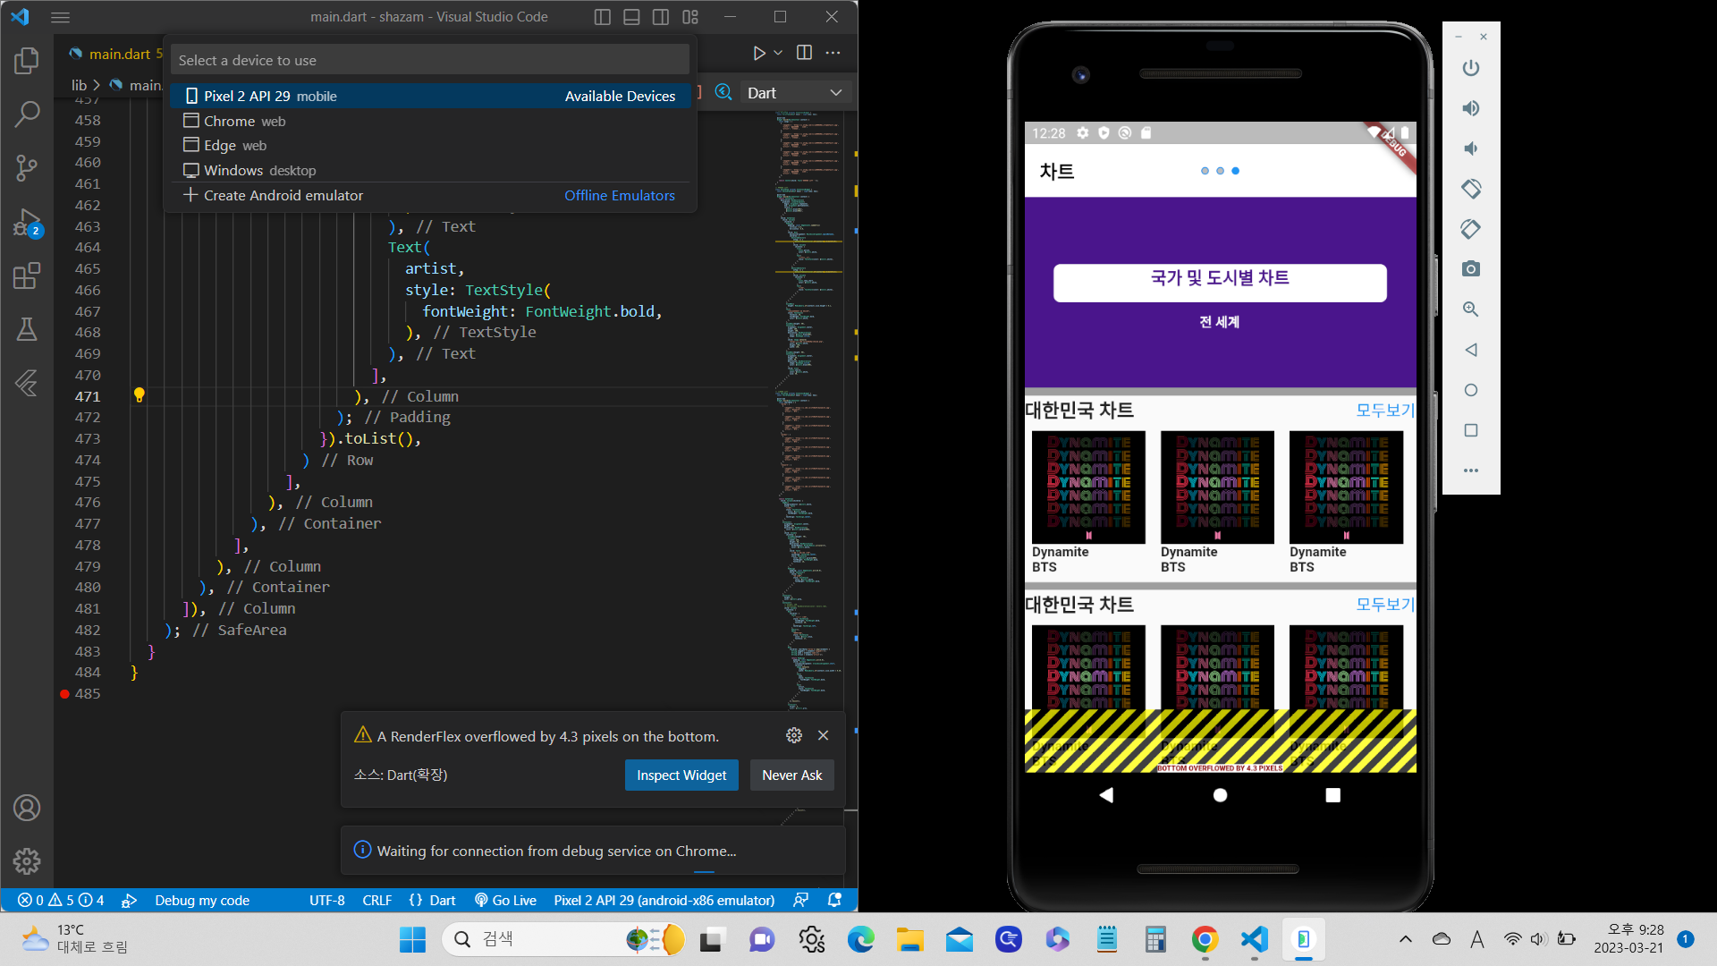
Task: Click the Run play button in editor toolbar
Action: point(759,54)
